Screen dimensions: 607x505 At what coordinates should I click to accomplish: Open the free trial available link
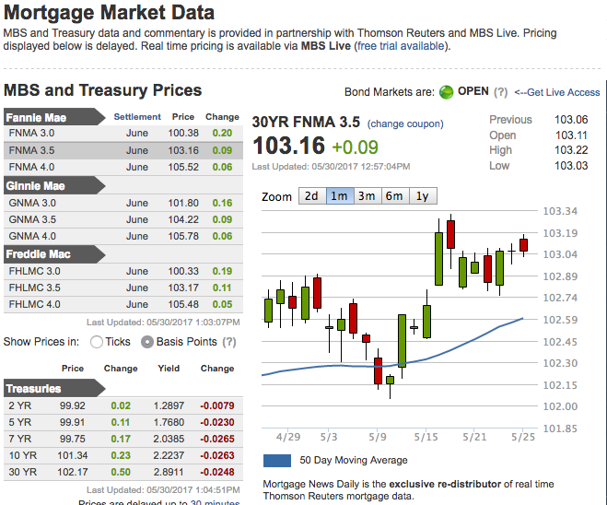coord(401,46)
